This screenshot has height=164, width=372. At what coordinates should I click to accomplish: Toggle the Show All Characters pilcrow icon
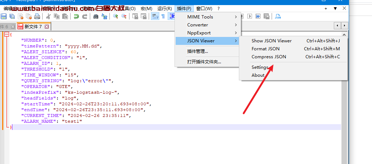163,16
